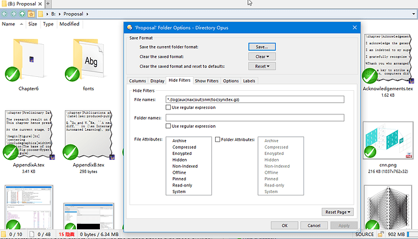
Task: Switch to the Display tab
Action: (x=158, y=81)
